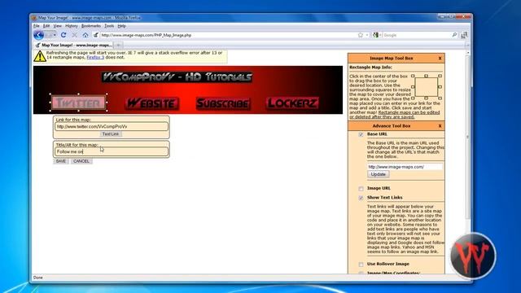Click the SAVE button
The height and width of the screenshot is (293, 521).
click(61, 161)
